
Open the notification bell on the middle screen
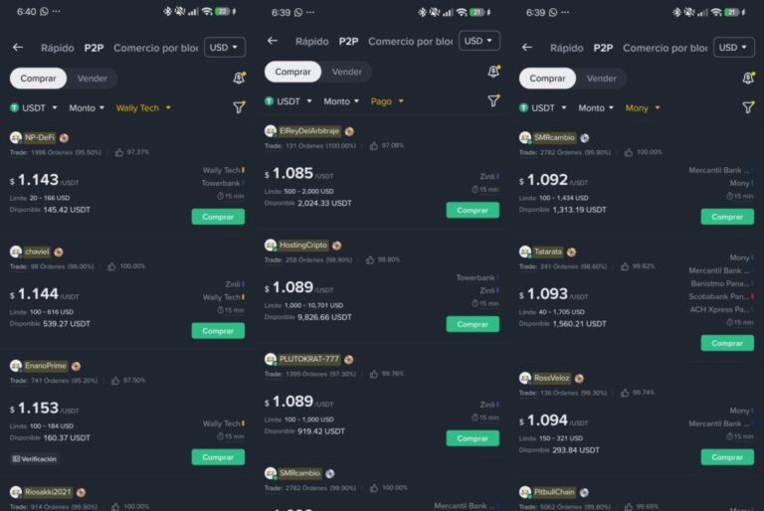coord(493,72)
